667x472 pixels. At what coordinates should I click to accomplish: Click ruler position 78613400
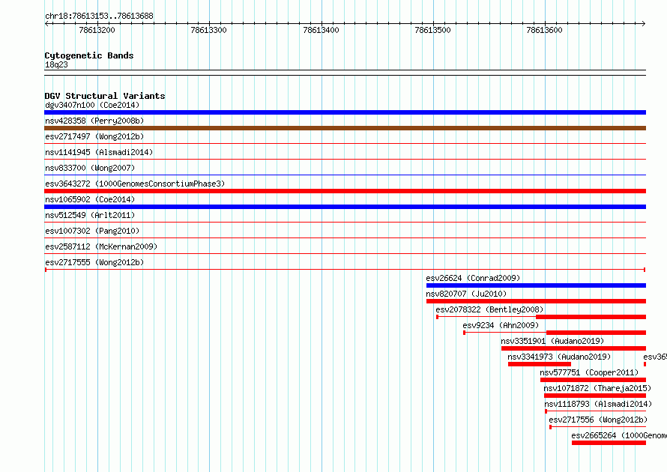pos(322,30)
